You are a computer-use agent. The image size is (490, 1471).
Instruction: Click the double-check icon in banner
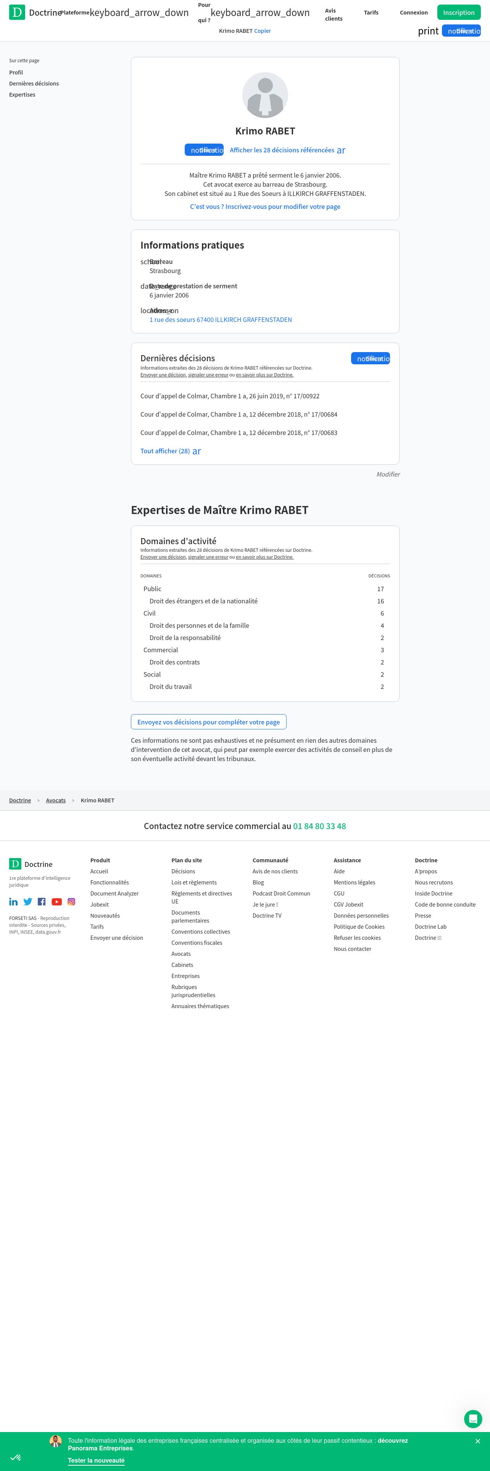pyautogui.click(x=15, y=1458)
